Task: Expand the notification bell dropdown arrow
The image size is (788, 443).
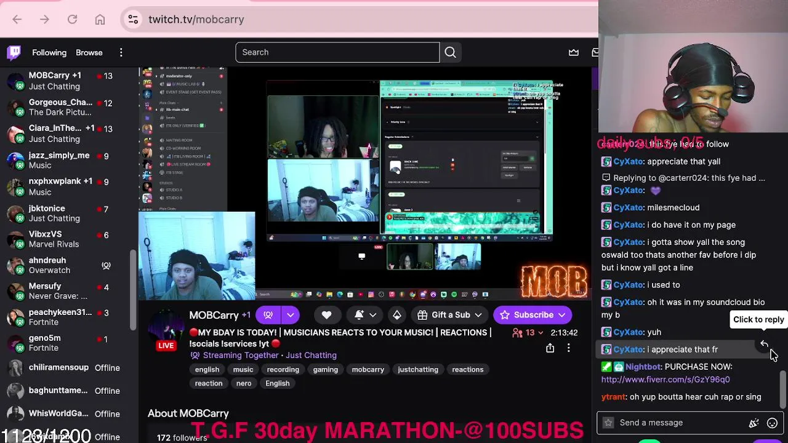Action: point(373,315)
